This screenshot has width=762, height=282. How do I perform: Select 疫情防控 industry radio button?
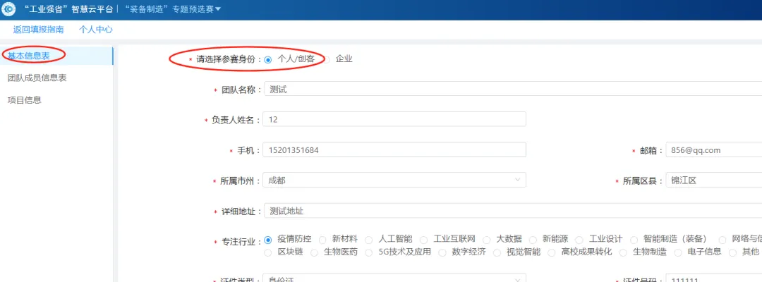pos(268,240)
